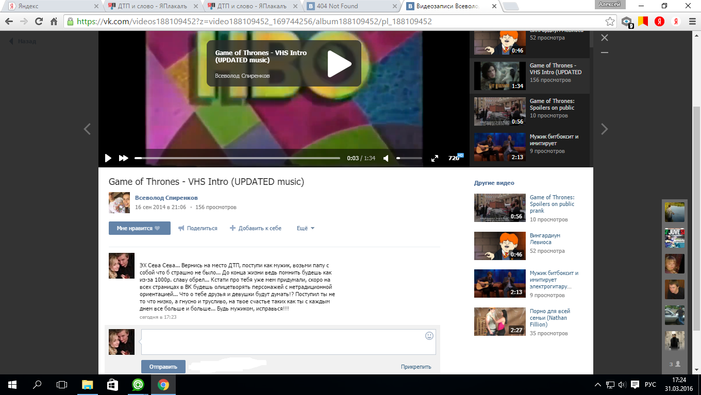The image size is (701, 395).
Task: Go back with Chrome's back arrow
Action: (9, 22)
